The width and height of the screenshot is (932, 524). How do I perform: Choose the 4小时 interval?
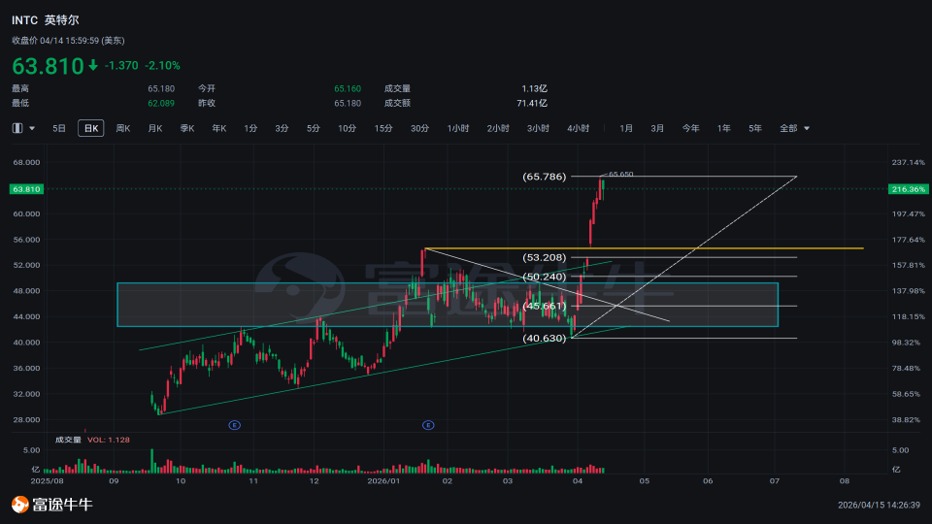coord(579,128)
